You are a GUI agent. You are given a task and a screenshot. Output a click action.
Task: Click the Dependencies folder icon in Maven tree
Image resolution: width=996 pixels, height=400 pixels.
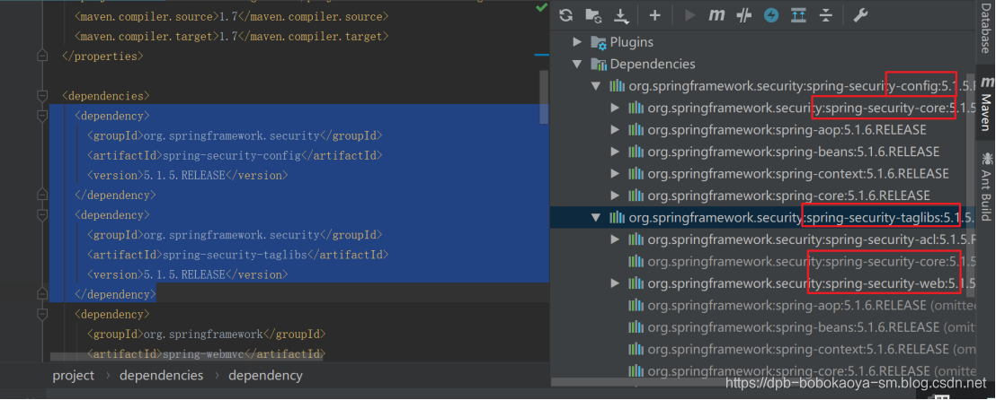pos(599,64)
